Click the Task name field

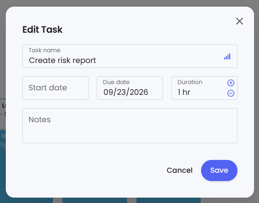[x=130, y=56]
